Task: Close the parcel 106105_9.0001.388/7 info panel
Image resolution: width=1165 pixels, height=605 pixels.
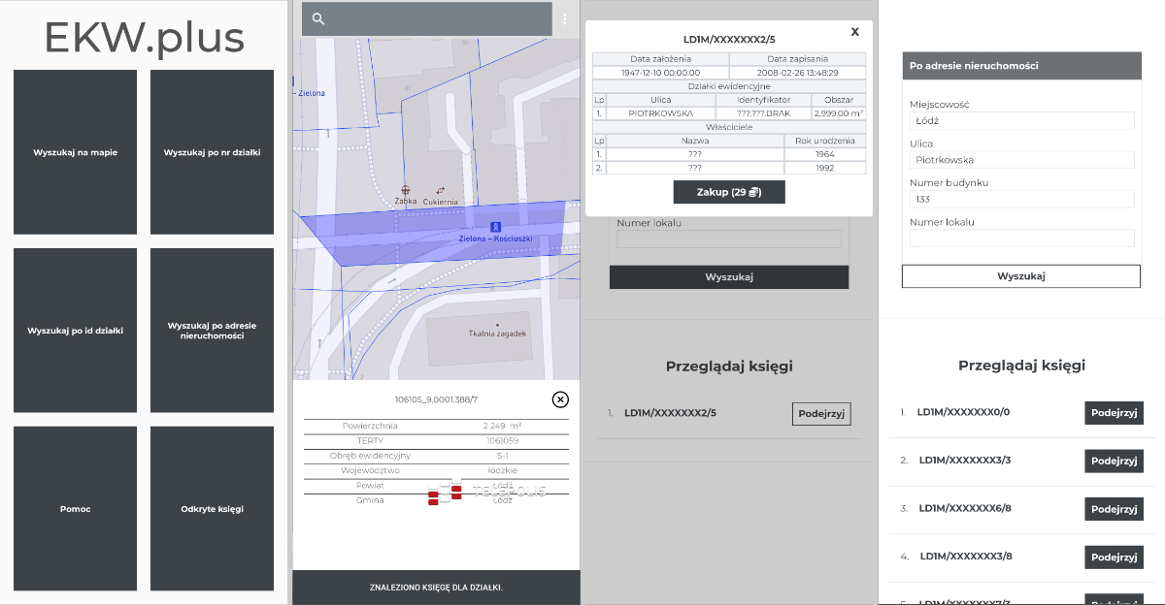Action: (x=560, y=399)
